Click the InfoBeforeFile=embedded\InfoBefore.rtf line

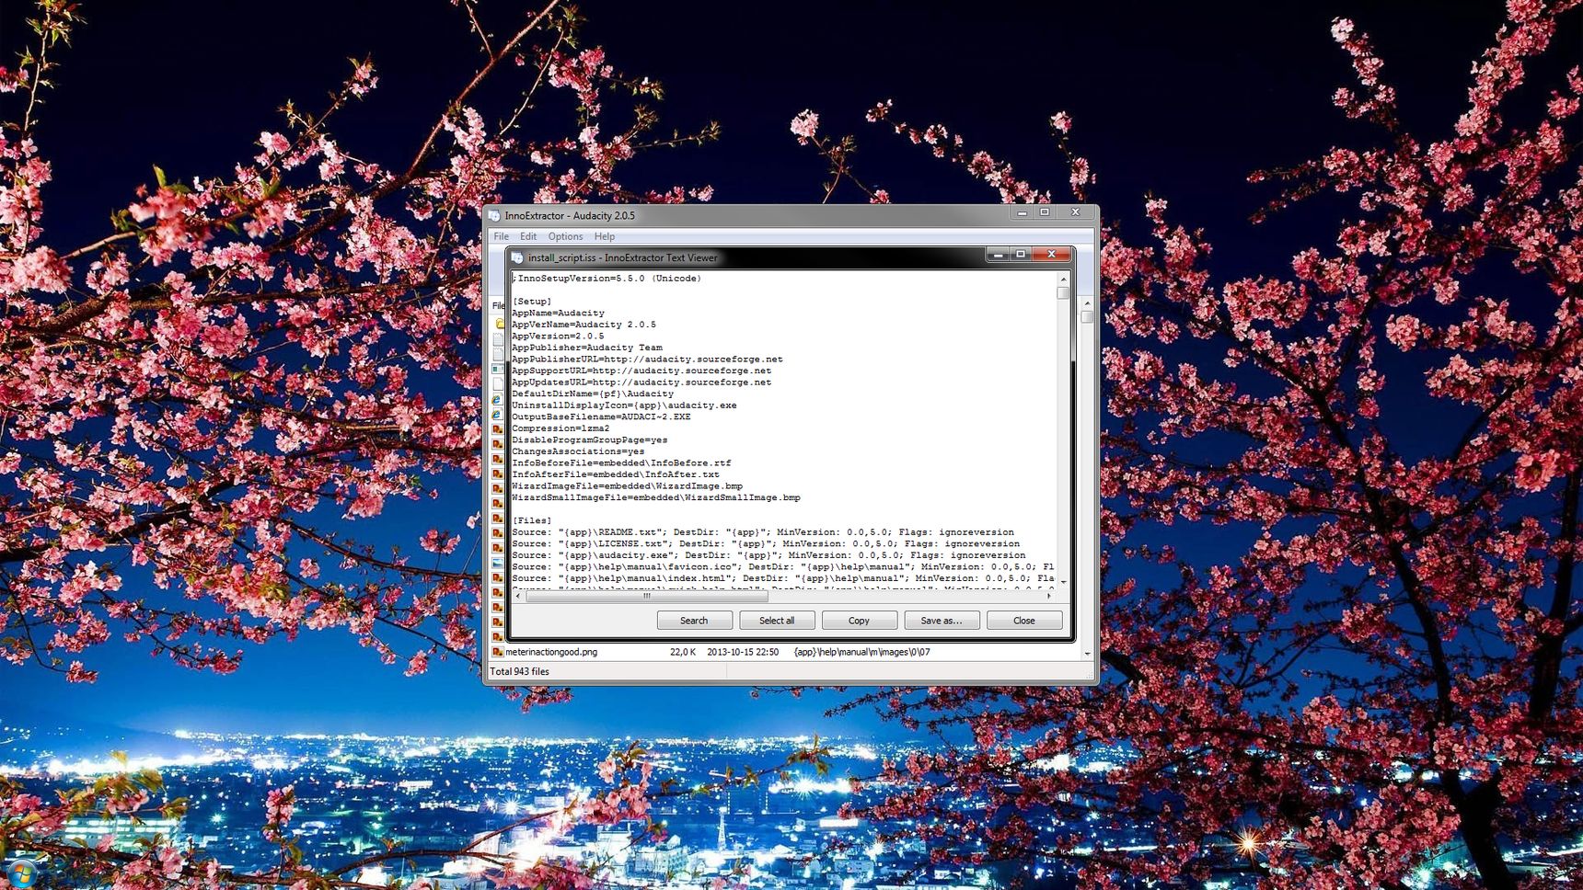pos(621,463)
